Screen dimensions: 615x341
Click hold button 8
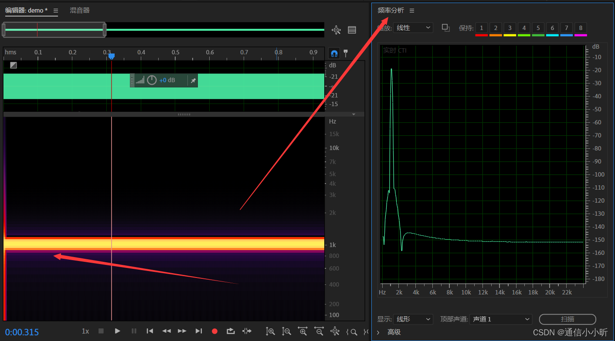tap(581, 28)
